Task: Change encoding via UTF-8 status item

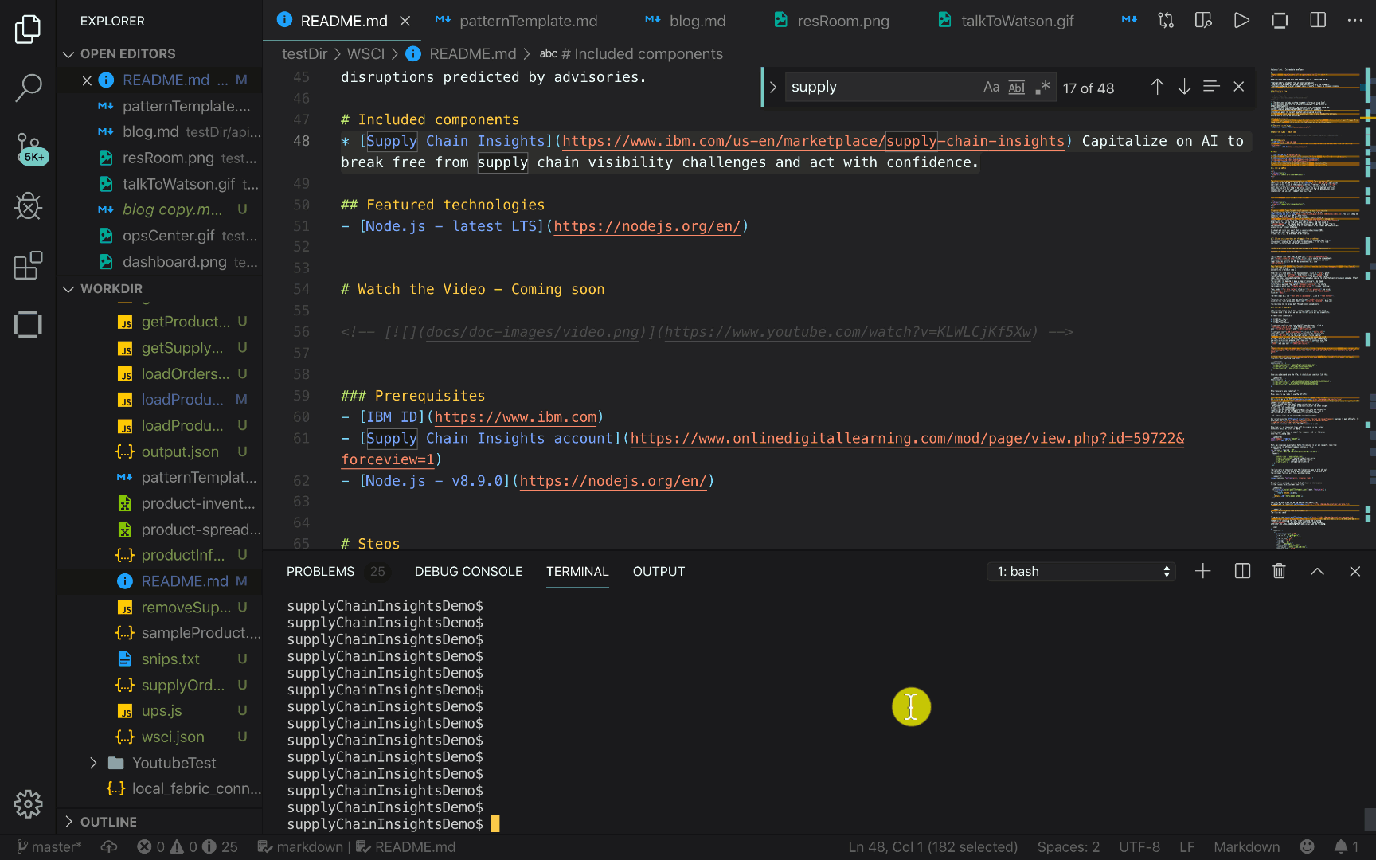Action: pos(1139,846)
